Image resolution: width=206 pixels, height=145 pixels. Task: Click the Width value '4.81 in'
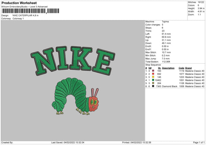pyautogui.click(x=201, y=12)
